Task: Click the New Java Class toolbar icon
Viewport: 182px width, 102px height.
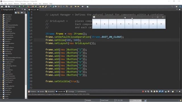Action: click(x=36, y=7)
